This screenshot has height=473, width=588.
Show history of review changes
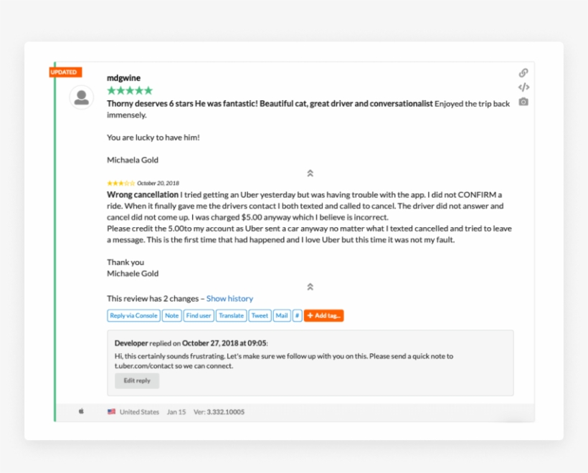229,299
